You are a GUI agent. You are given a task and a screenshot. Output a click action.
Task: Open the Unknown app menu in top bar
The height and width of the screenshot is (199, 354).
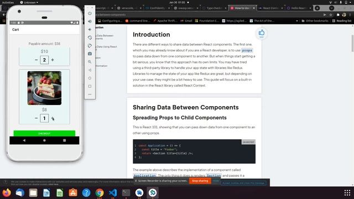point(29,2)
